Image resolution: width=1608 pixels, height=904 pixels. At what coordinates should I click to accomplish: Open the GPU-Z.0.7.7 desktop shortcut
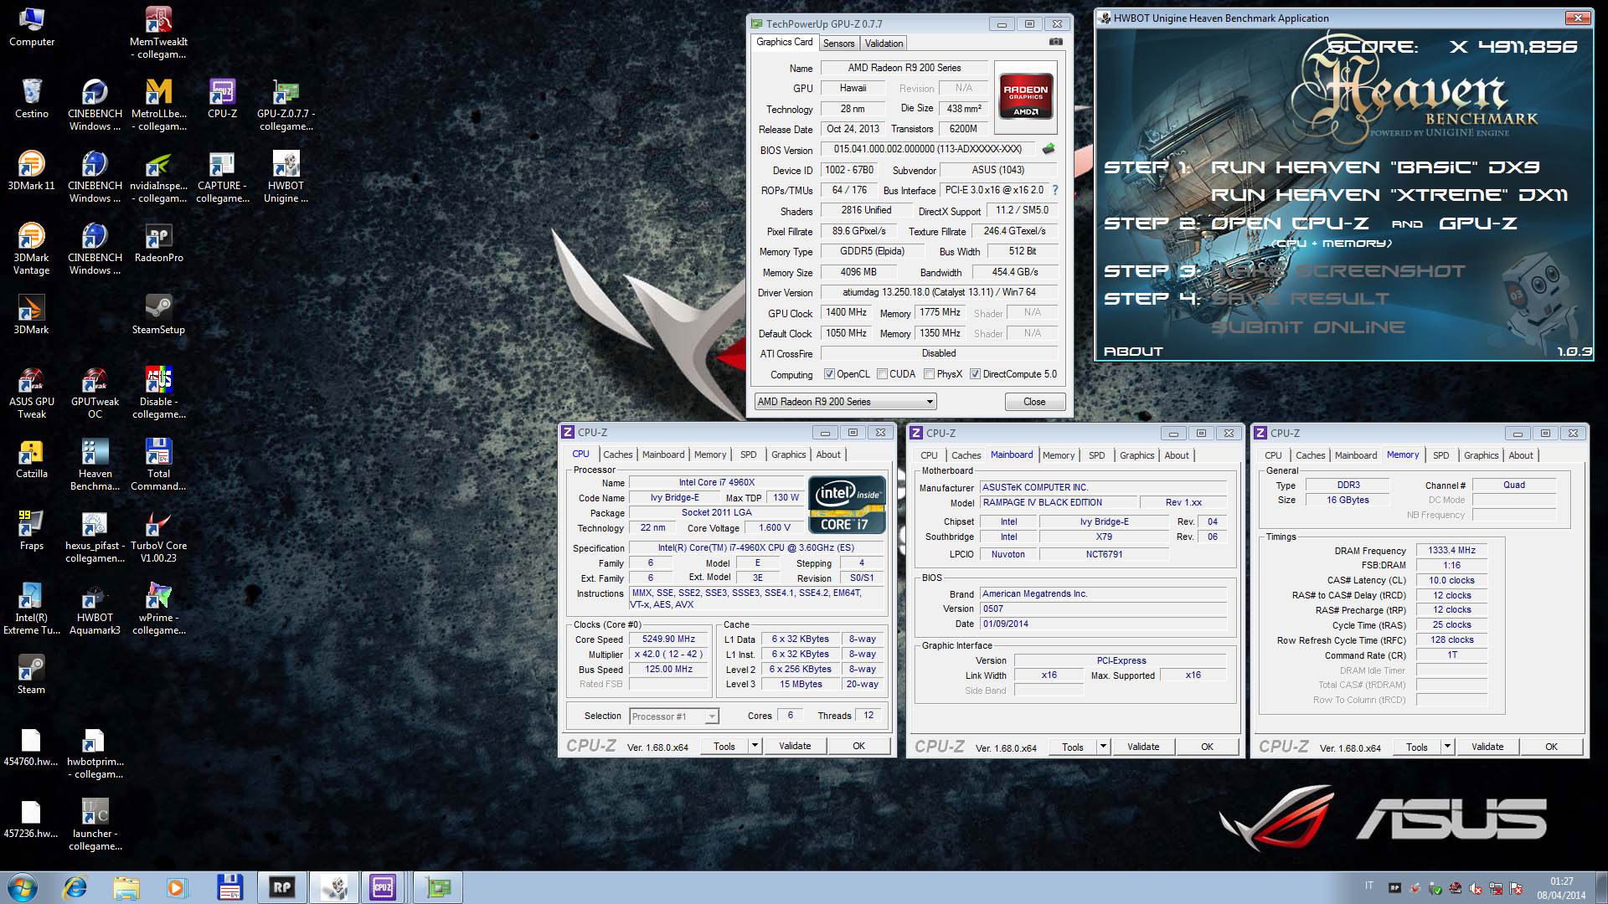pyautogui.click(x=286, y=105)
